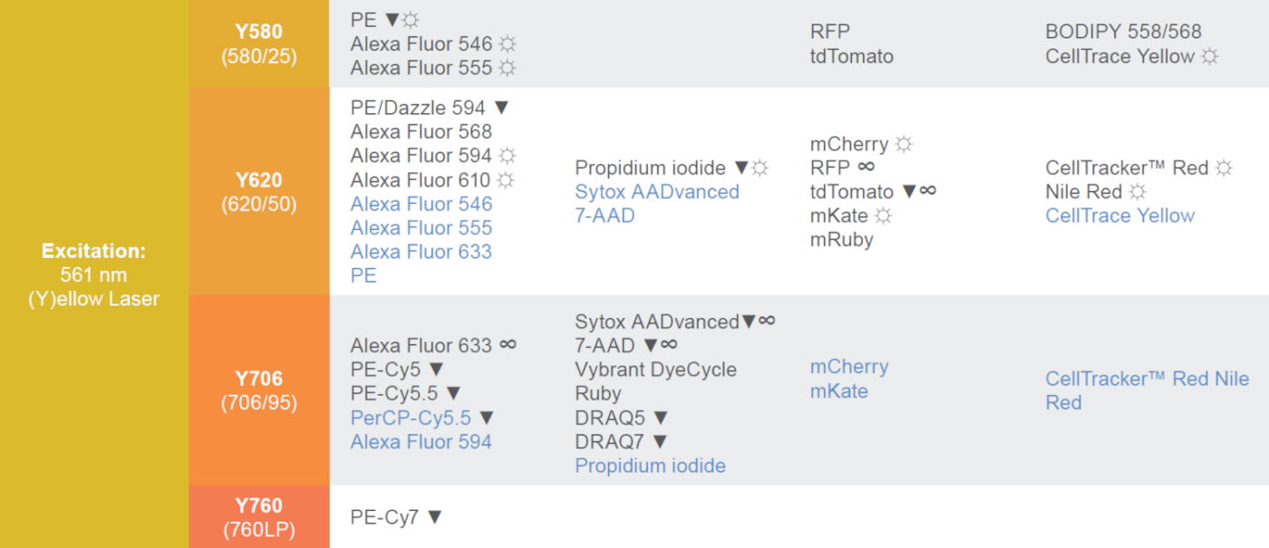Viewport: 1269px width, 548px height.
Task: Open the blue Sytox AADvanced link
Action: click(657, 192)
